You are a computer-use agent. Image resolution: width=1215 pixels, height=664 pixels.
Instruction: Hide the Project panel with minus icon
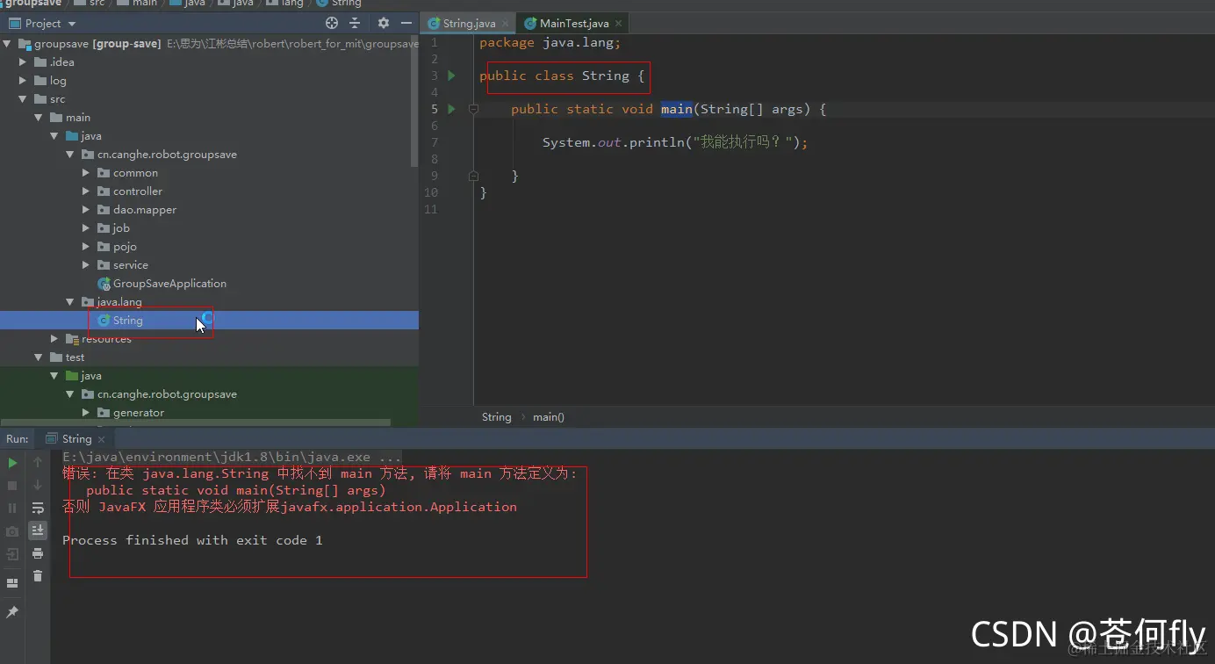click(x=405, y=24)
